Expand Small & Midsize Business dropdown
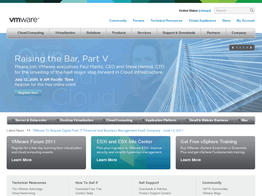 pos(208,120)
